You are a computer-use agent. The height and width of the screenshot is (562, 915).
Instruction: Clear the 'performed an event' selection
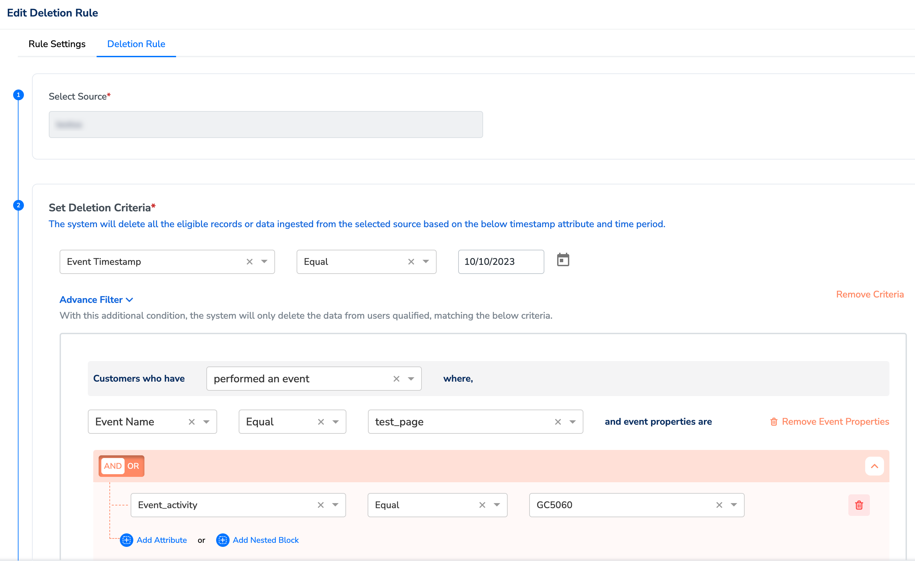pos(396,378)
